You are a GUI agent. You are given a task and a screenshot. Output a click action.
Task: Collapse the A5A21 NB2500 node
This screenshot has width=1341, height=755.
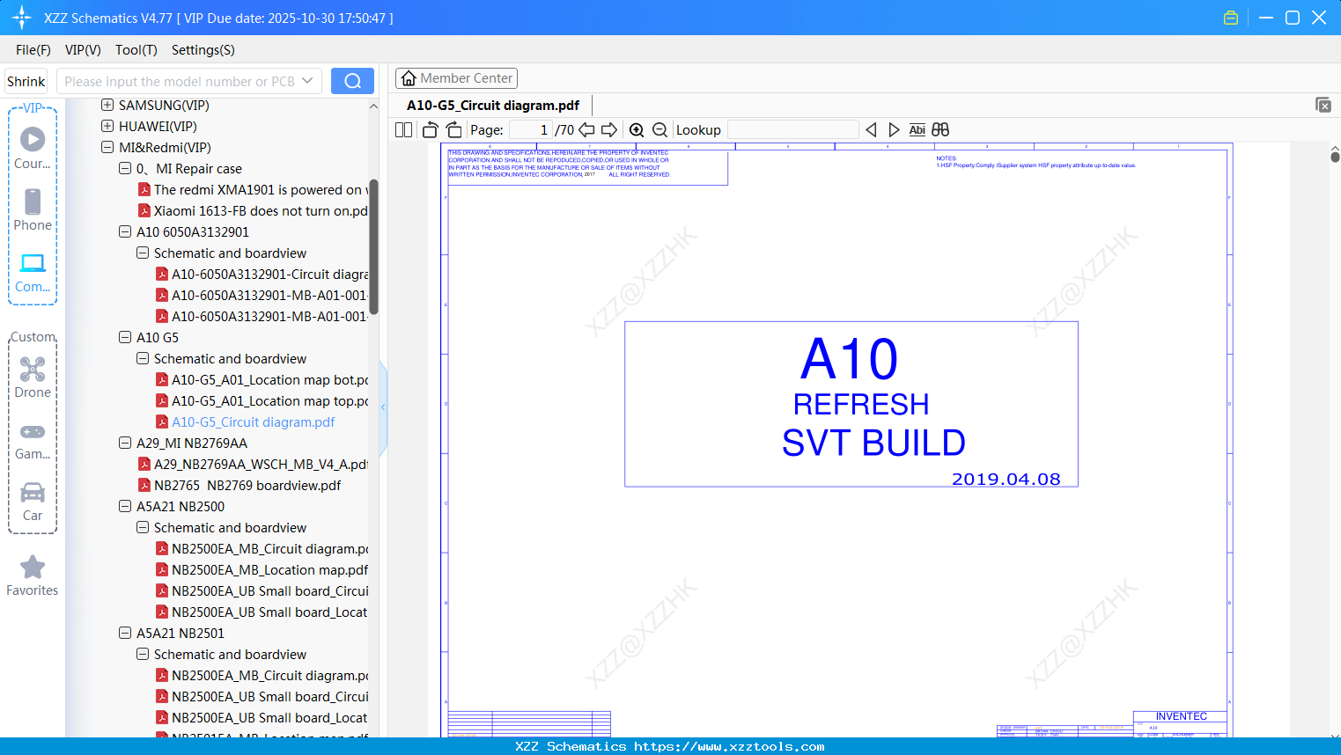click(125, 507)
